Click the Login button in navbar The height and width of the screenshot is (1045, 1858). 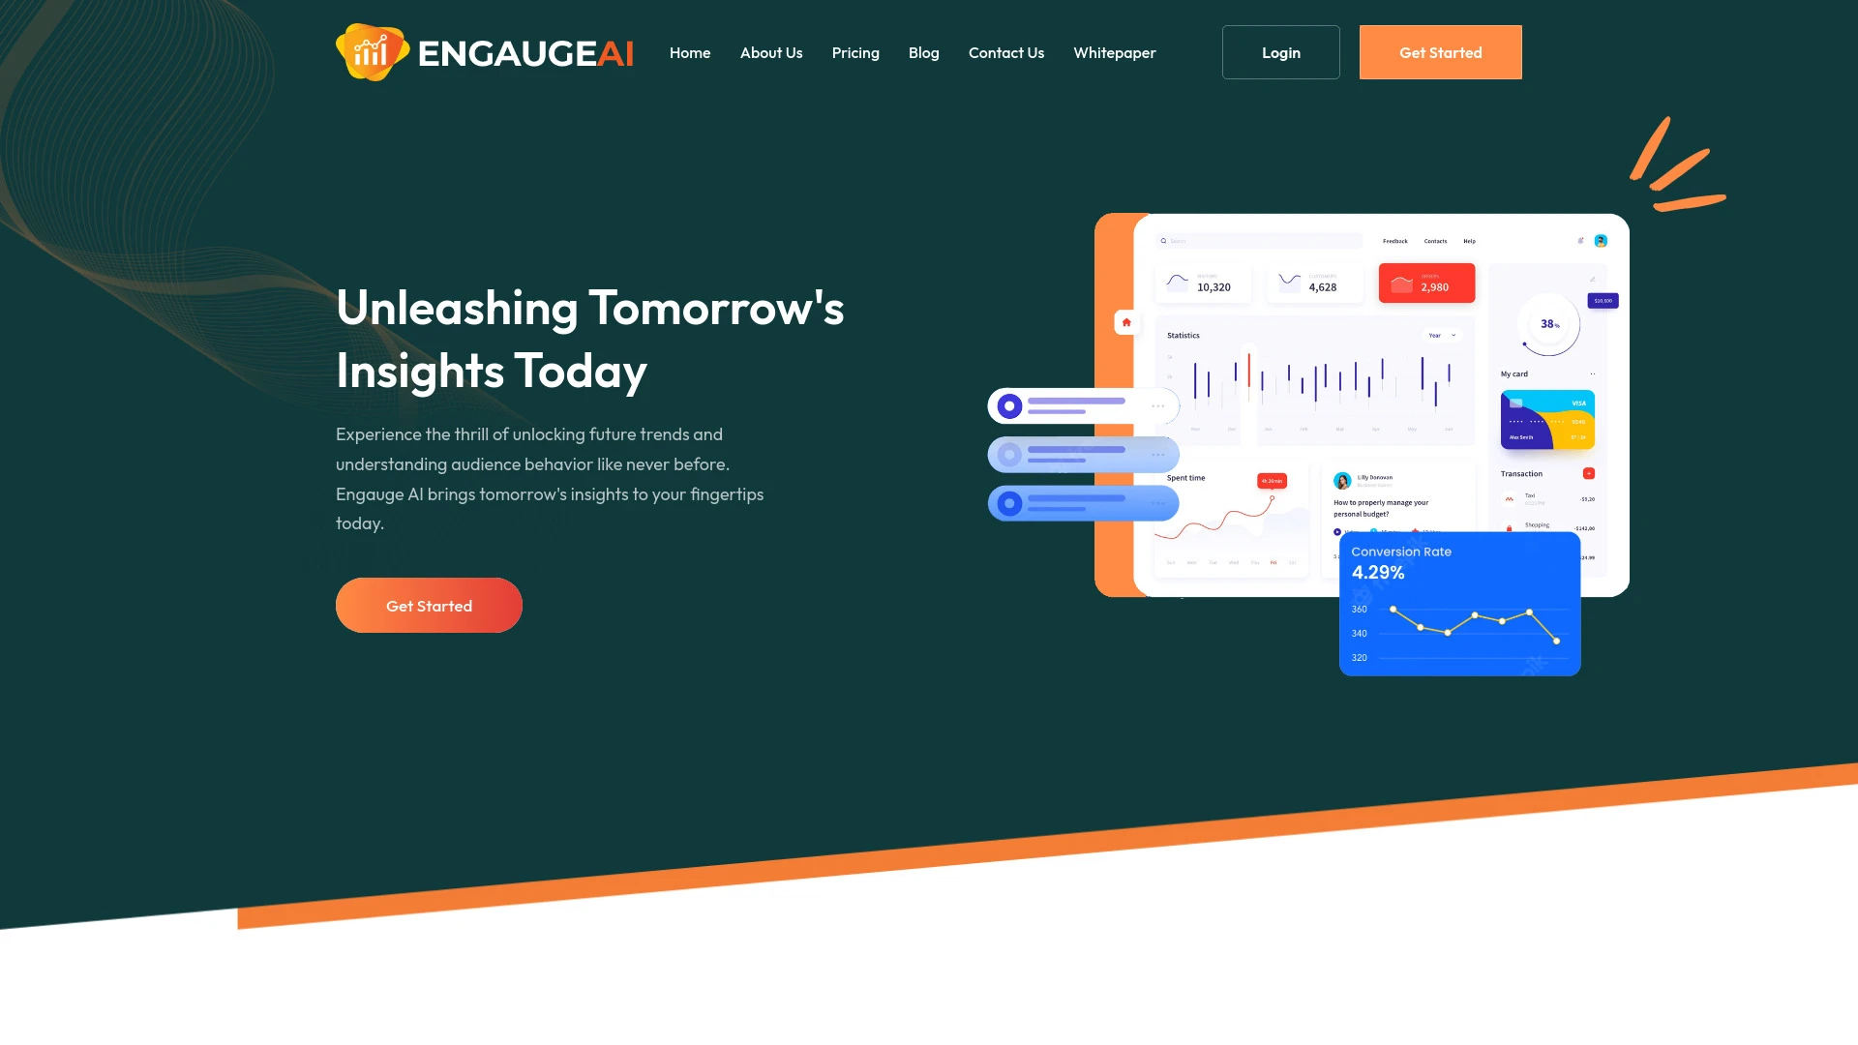point(1280,51)
